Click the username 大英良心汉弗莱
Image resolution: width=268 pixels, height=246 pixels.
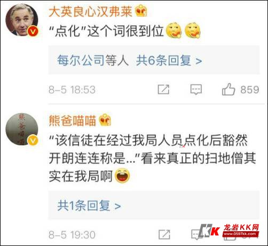click(90, 12)
